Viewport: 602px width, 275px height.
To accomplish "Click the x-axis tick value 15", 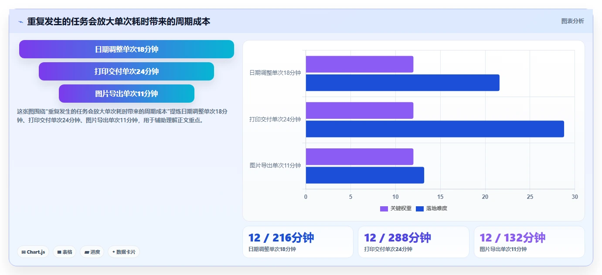I will pos(440,197).
